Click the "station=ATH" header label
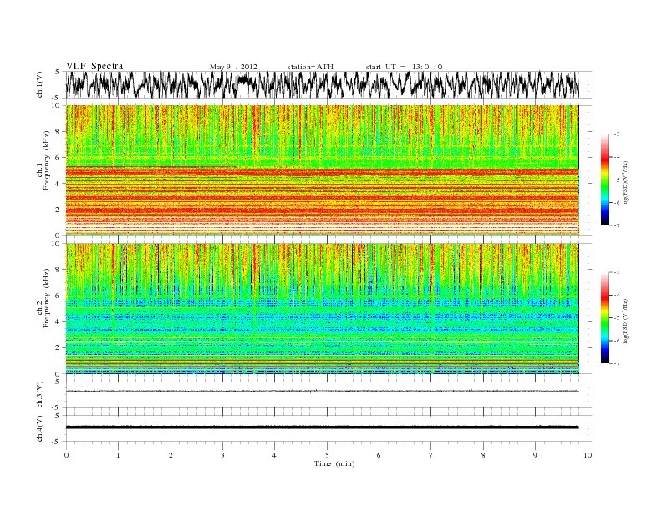The width and height of the screenshot is (662, 511). (x=310, y=67)
